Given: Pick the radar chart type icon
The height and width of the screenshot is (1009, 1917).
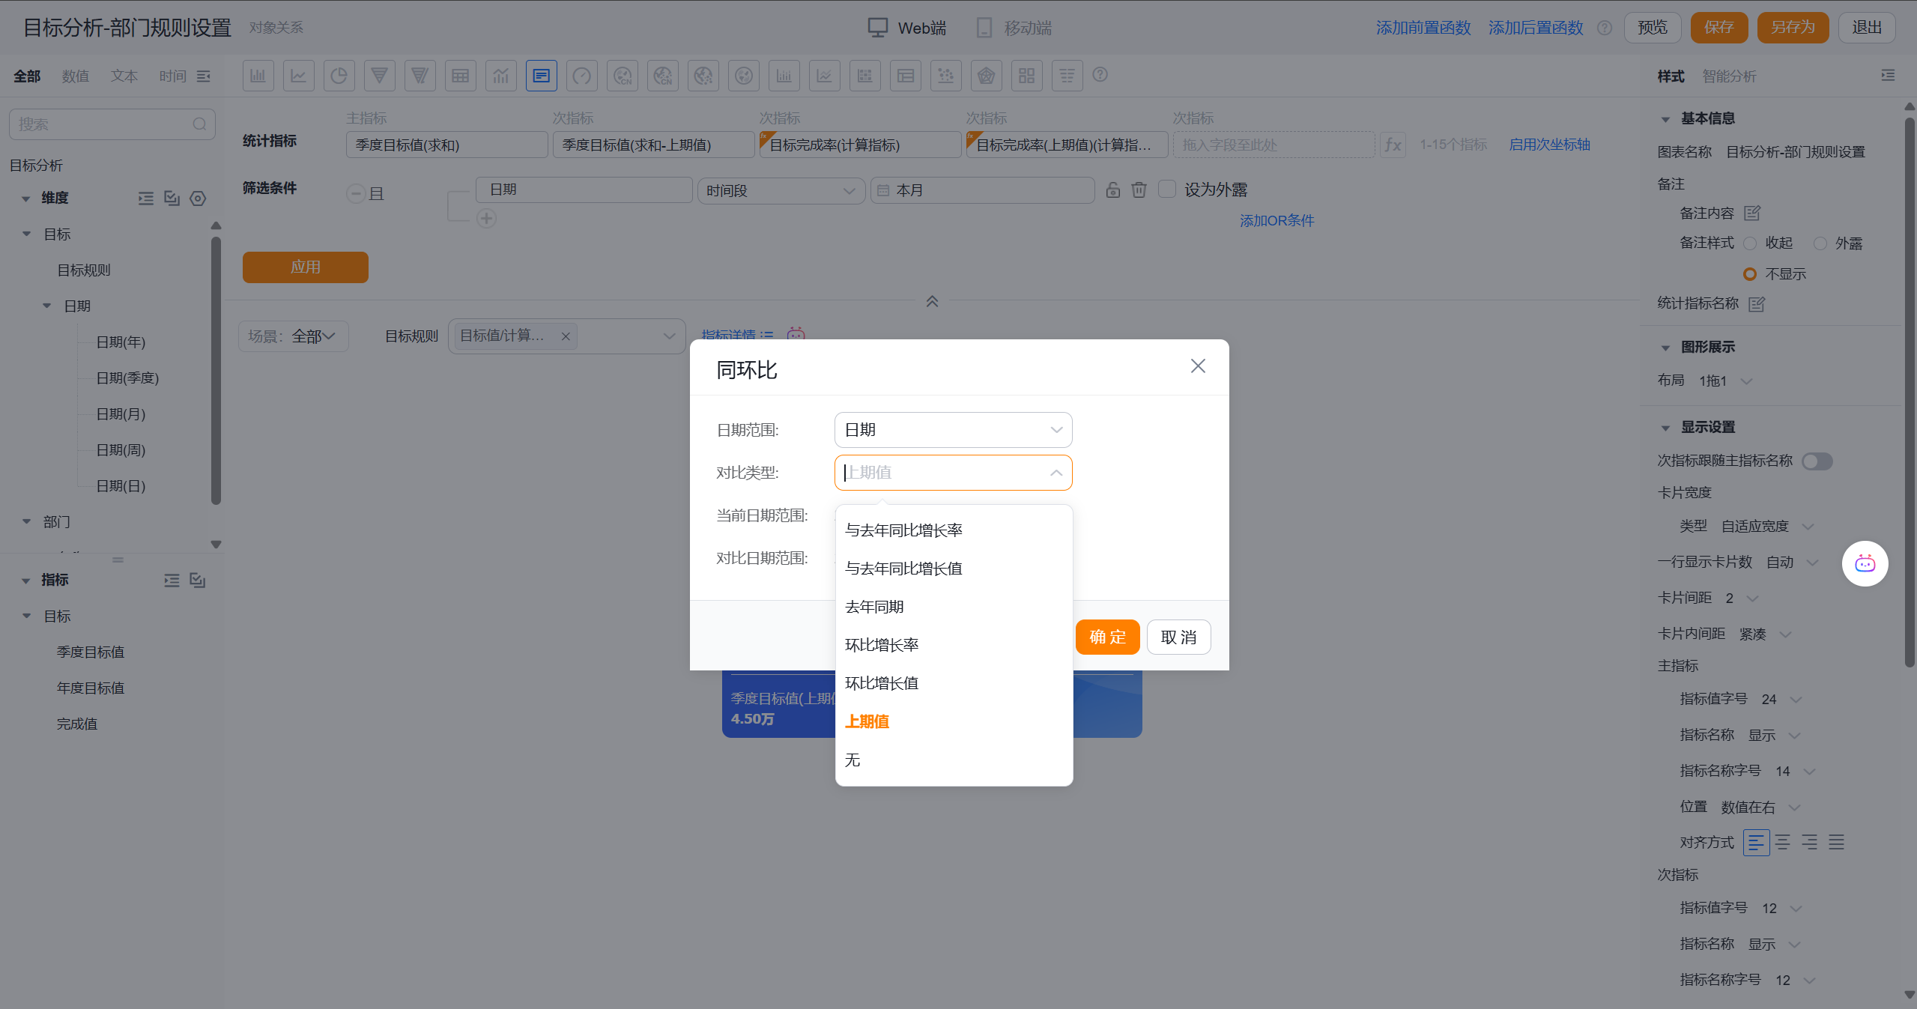Looking at the screenshot, I should (986, 76).
